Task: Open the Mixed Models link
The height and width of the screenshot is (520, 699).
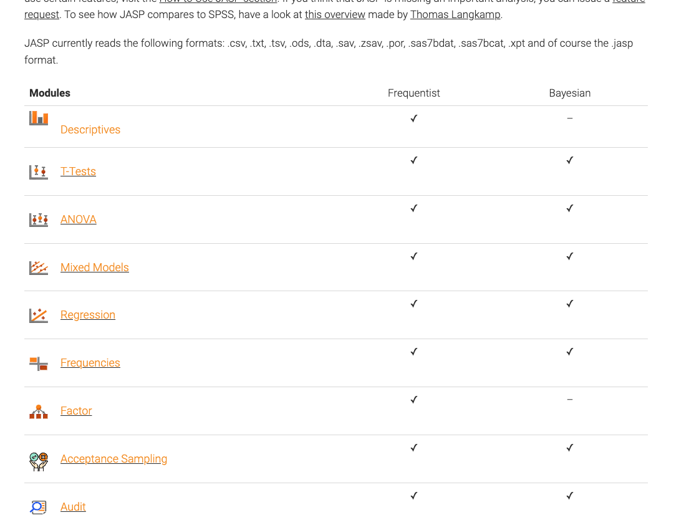Action: click(x=95, y=267)
